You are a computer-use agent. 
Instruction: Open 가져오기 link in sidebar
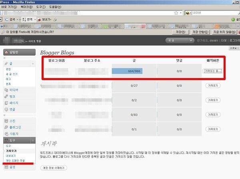tap(11, 151)
